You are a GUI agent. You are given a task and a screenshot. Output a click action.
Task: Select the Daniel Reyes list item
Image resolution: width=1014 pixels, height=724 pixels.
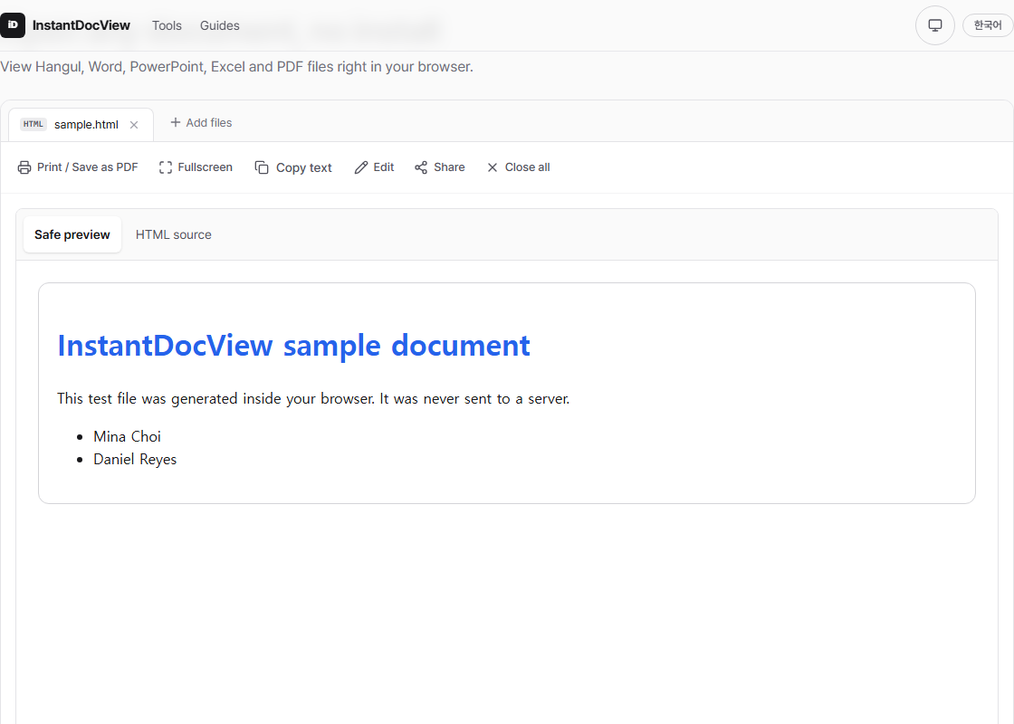(135, 459)
